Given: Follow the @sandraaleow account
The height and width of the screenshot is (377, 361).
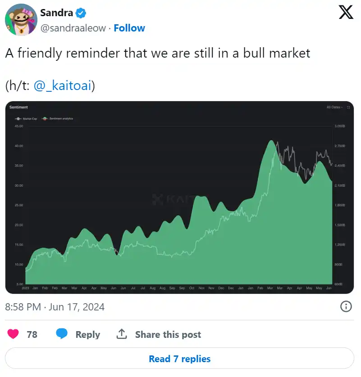Looking at the screenshot, I should 129,28.
